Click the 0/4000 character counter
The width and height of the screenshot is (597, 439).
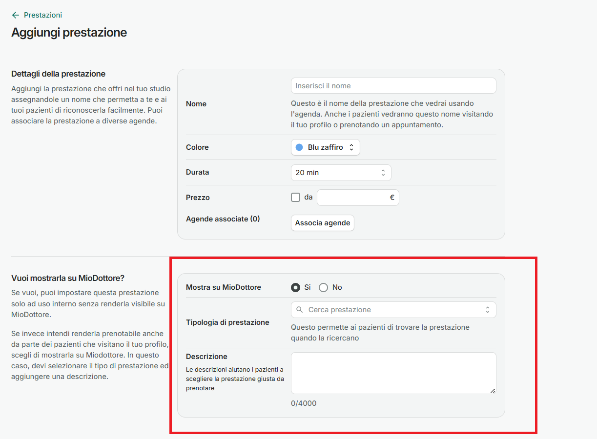point(304,403)
